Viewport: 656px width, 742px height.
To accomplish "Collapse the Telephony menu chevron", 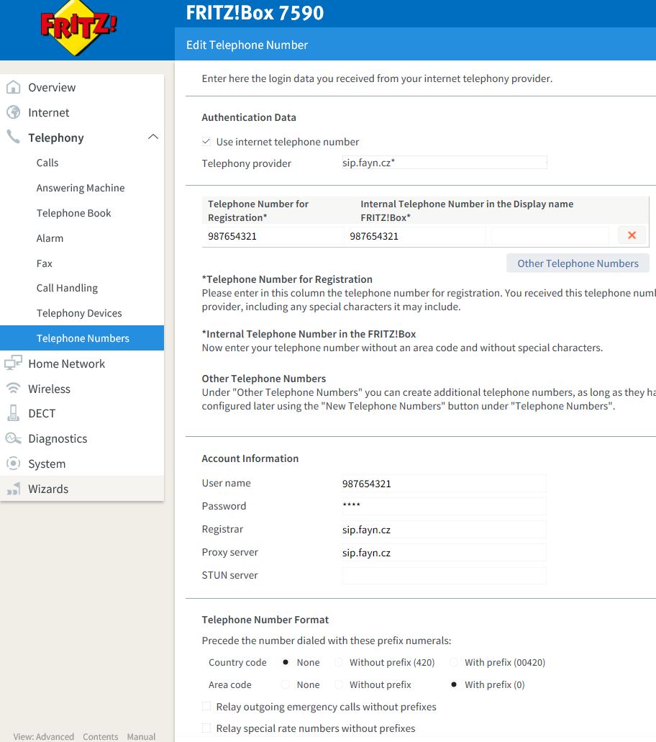I will point(152,137).
